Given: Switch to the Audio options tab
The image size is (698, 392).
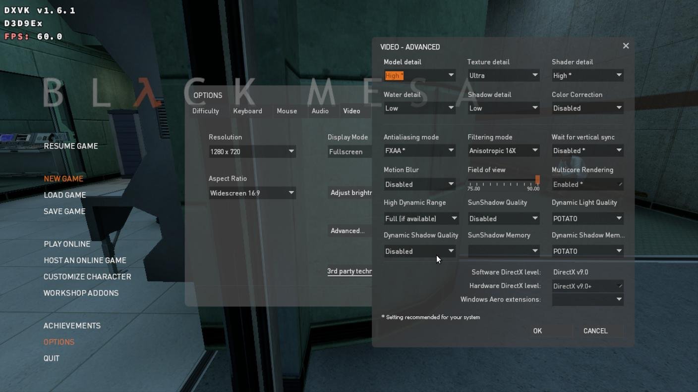Looking at the screenshot, I should pos(320,111).
